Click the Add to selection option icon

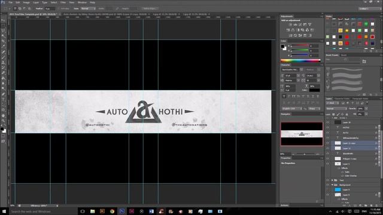click(x=20, y=8)
